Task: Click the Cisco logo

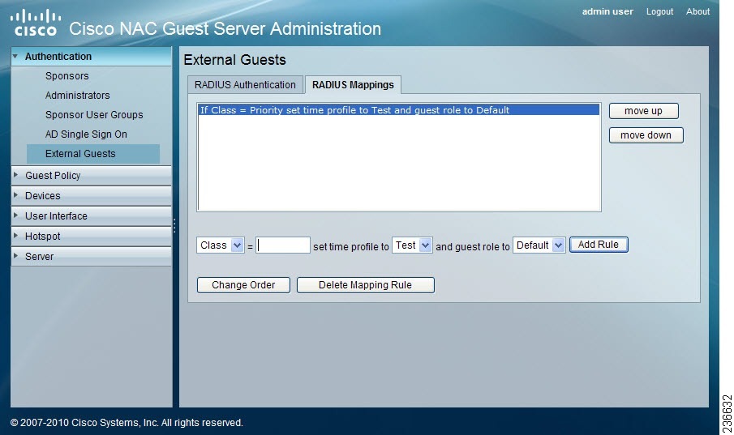Action: click(x=36, y=23)
